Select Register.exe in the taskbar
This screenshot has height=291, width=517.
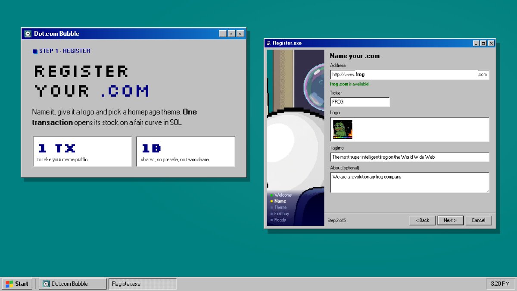(143, 284)
